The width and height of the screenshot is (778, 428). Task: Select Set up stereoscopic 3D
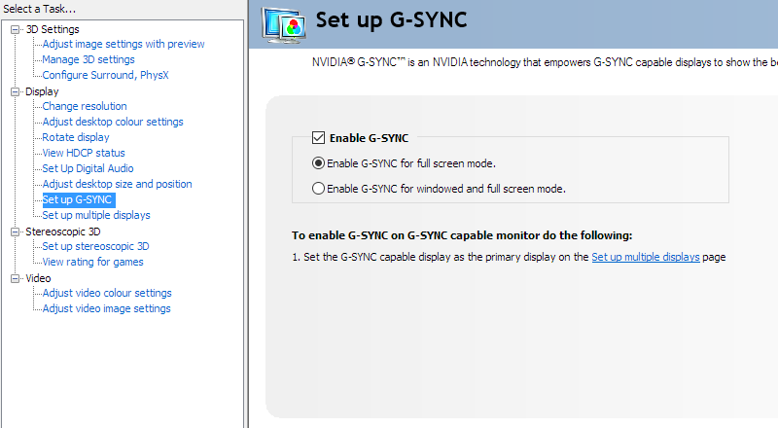coord(95,246)
